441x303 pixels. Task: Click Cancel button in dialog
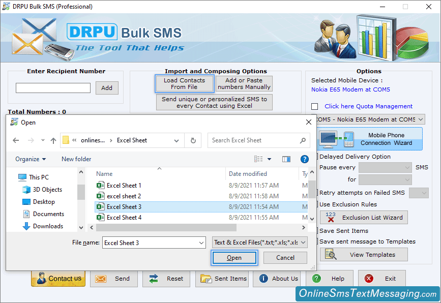click(x=285, y=258)
